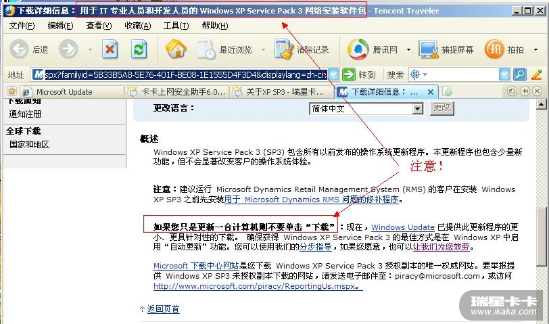
Task: Open the Favorites (收藏) menu
Action: [138, 26]
